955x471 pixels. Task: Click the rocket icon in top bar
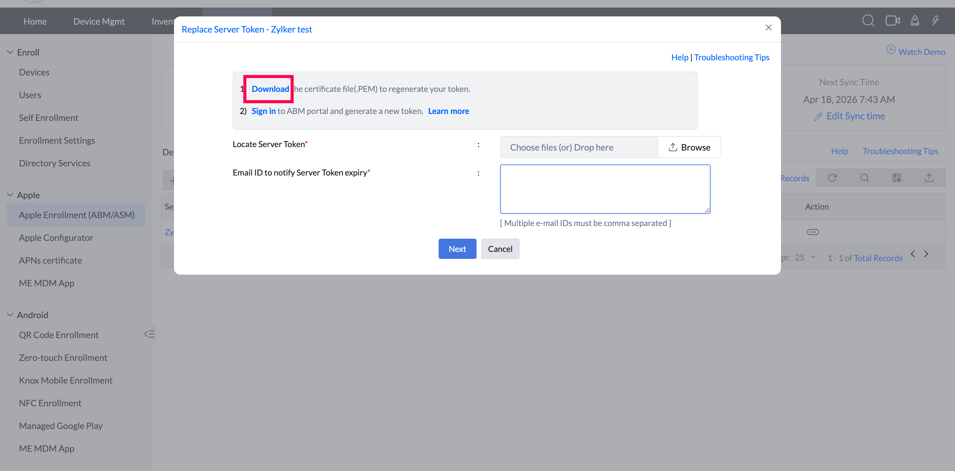915,21
